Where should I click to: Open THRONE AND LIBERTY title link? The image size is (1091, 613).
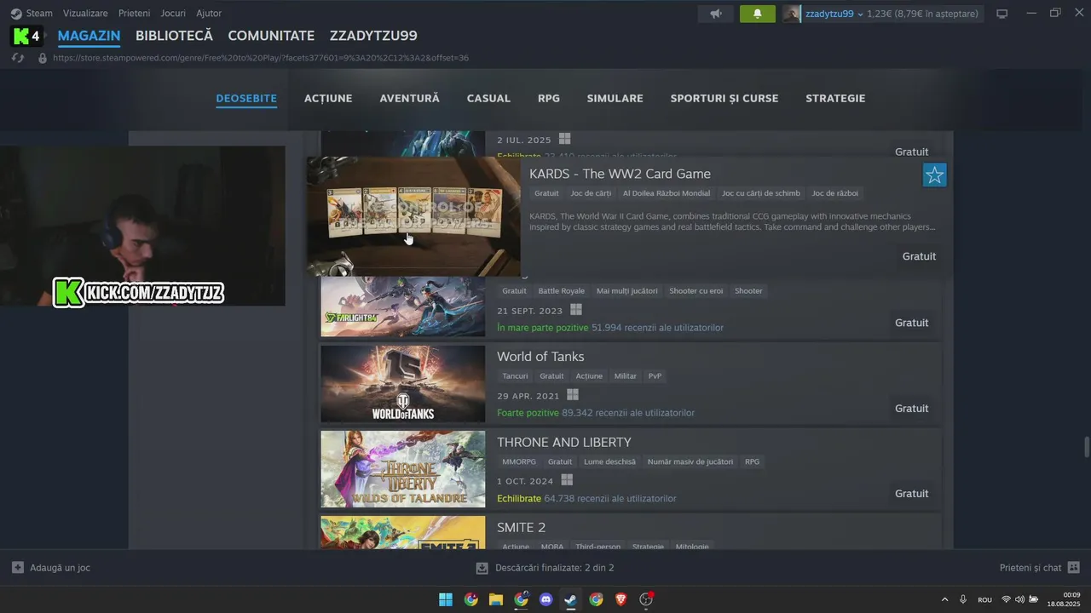(x=564, y=442)
